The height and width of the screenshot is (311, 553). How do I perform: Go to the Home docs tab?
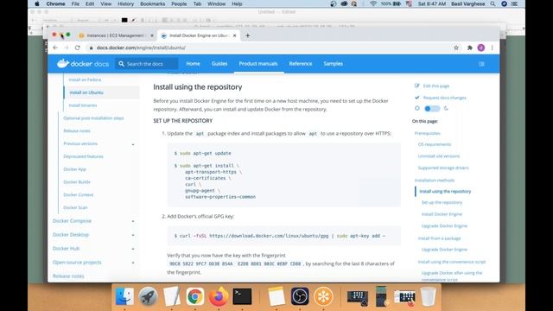pyautogui.click(x=193, y=64)
